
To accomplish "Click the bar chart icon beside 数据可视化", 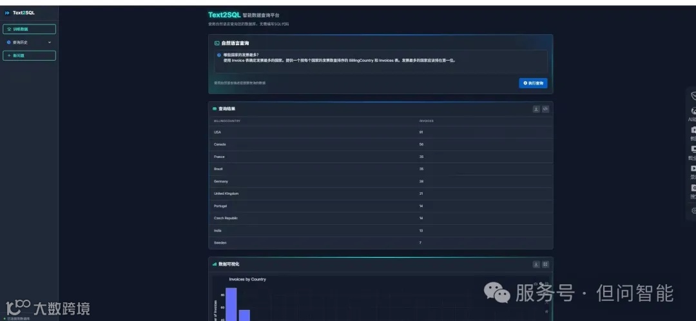I will click(x=215, y=264).
